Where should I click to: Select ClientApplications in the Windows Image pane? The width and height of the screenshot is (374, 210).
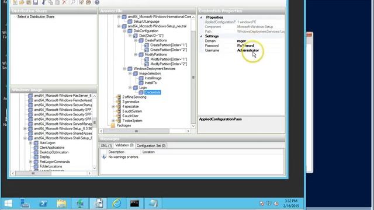click(x=52, y=148)
